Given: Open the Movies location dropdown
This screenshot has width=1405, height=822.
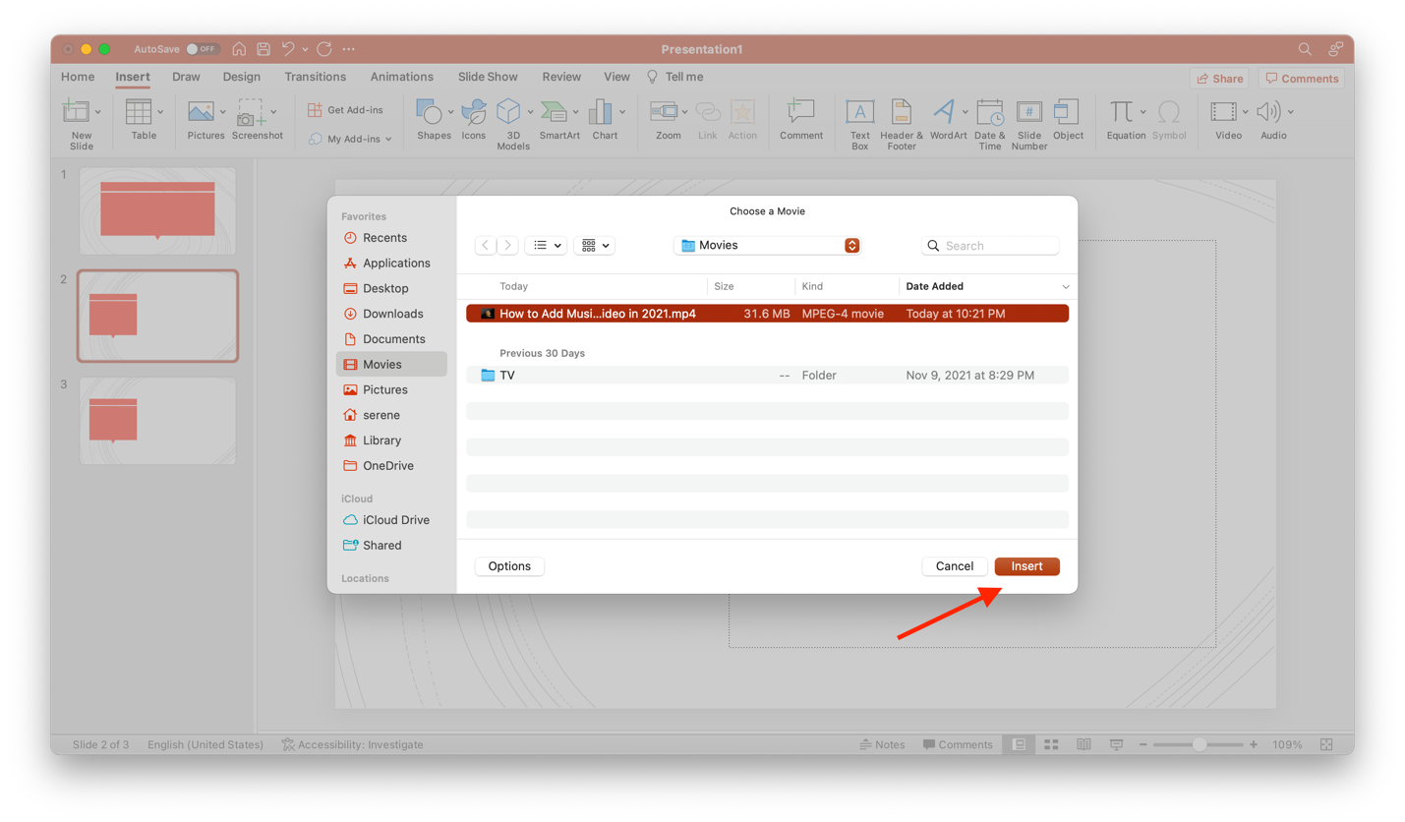Looking at the screenshot, I should [x=851, y=245].
